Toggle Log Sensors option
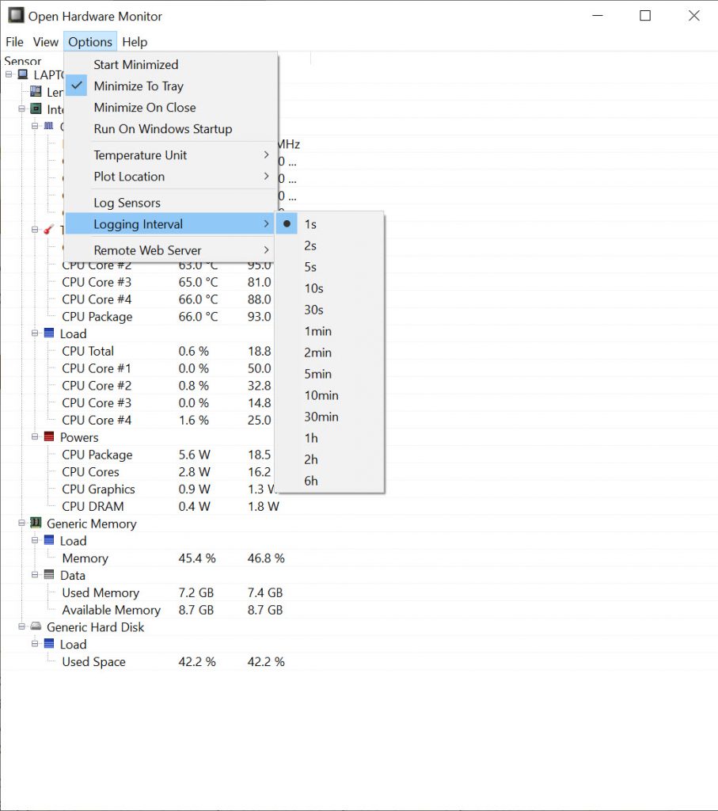718x811 pixels. tap(171, 203)
